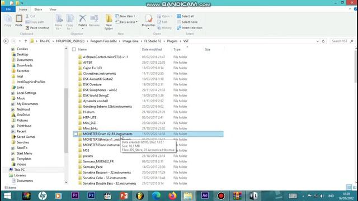
Task: Open Premiere Pro from the taskbar
Action: click(x=75, y=195)
